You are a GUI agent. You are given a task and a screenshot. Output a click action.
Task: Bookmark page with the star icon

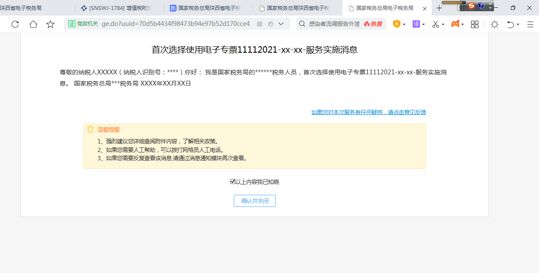51,24
